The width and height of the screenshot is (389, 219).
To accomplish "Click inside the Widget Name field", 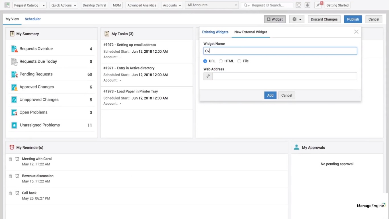I will [x=280, y=51].
